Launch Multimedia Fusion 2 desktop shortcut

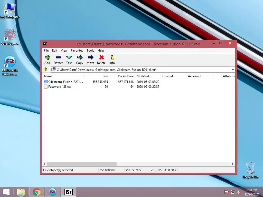coord(10,65)
